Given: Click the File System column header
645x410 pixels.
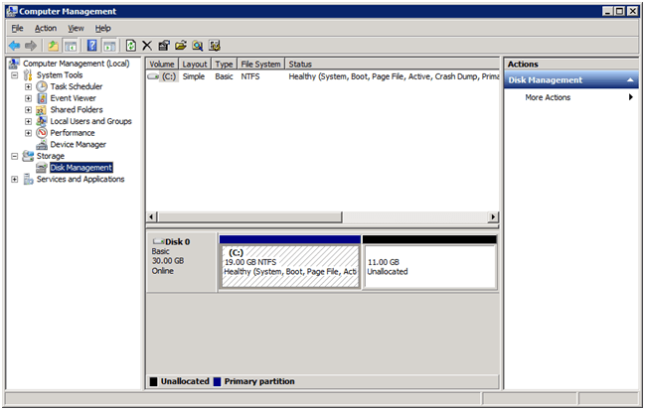Looking at the screenshot, I should (260, 64).
